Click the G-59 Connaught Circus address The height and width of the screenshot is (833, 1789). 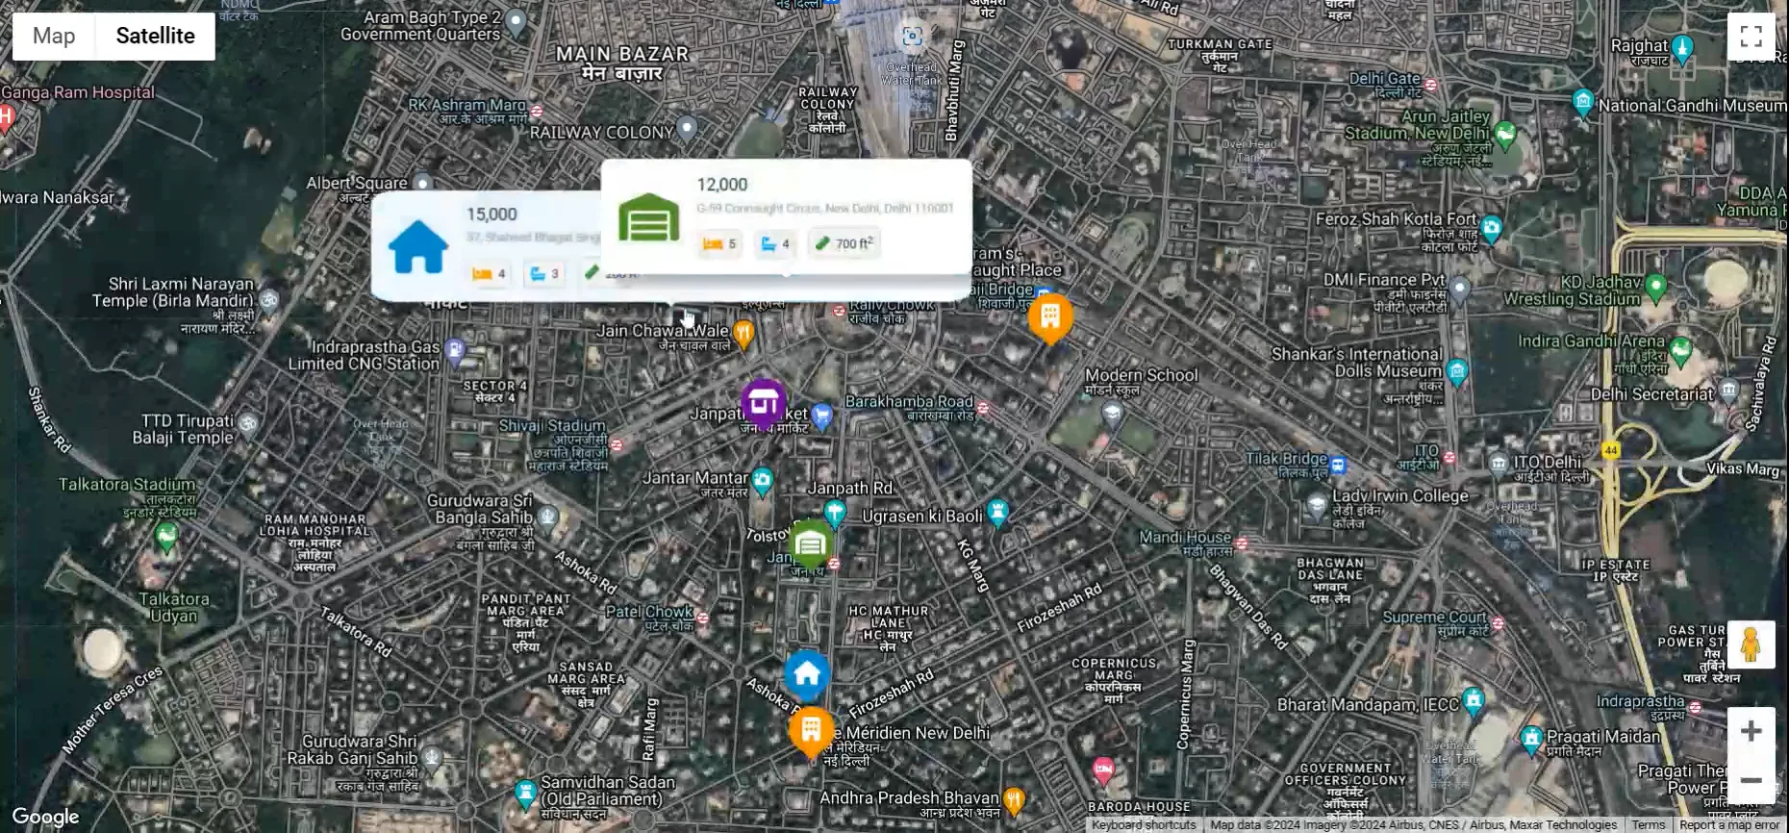point(825,209)
